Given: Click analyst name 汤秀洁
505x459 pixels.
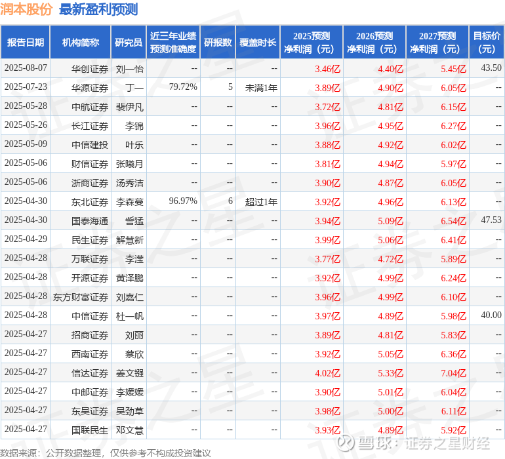Looking at the screenshot, I should (x=129, y=183).
